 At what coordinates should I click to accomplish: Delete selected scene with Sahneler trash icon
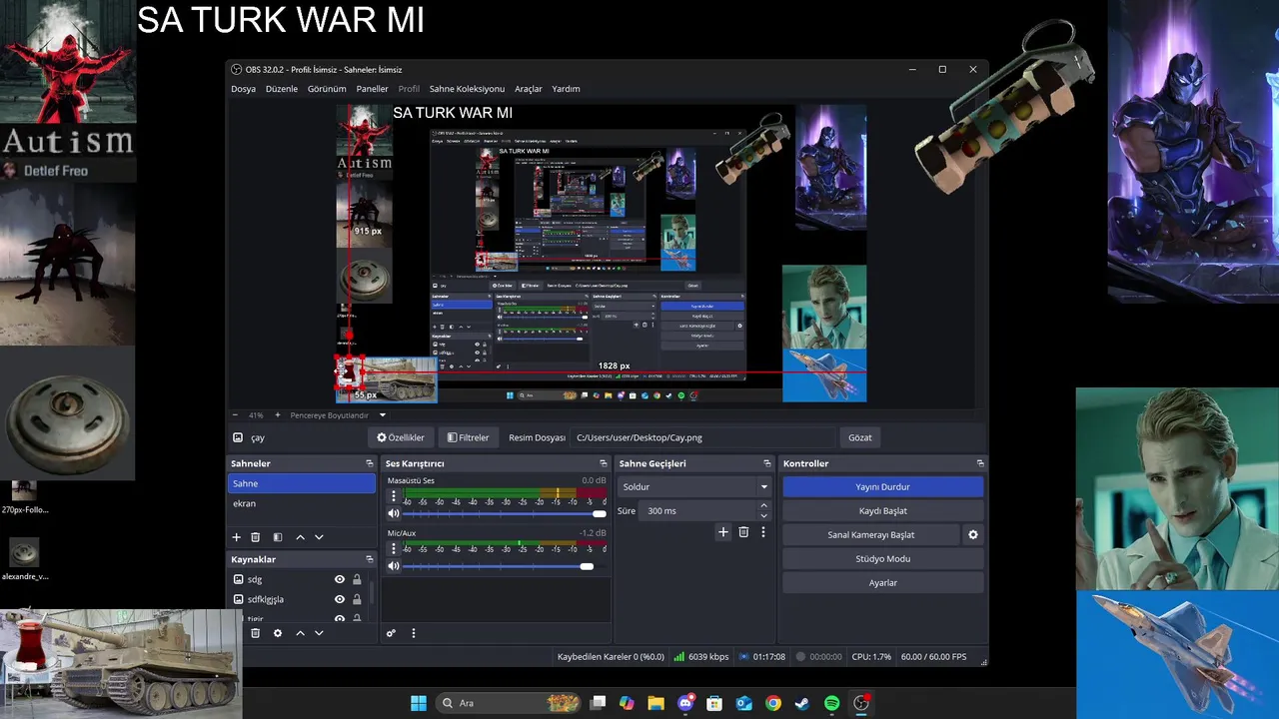pos(255,537)
